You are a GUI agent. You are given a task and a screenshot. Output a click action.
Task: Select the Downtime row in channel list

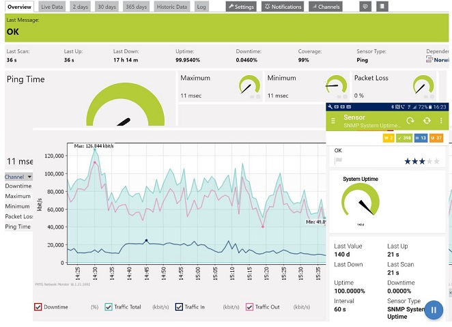(x=18, y=186)
